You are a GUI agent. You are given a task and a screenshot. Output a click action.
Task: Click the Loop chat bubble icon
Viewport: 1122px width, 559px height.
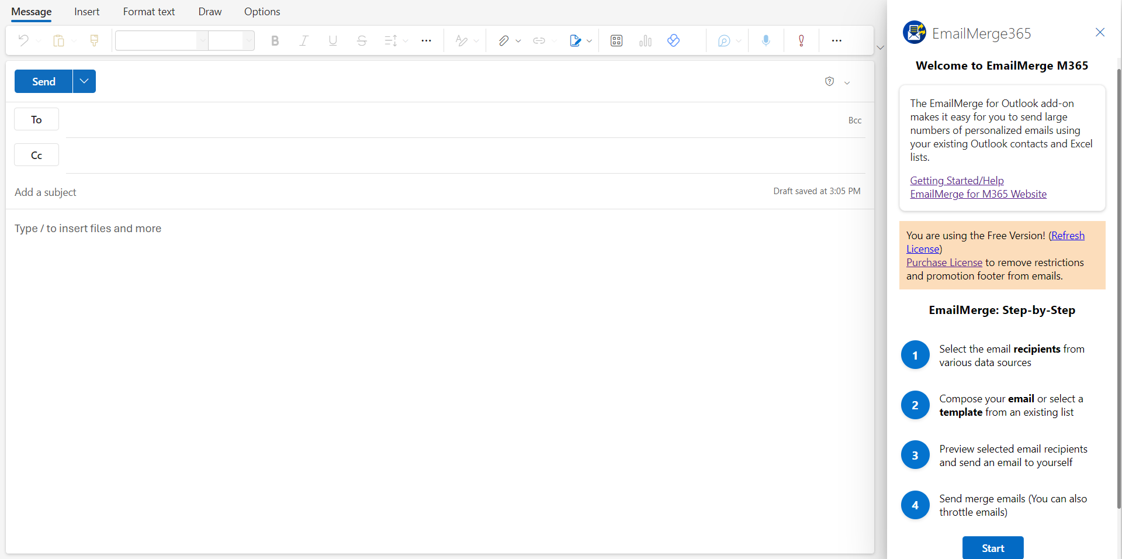tap(724, 40)
